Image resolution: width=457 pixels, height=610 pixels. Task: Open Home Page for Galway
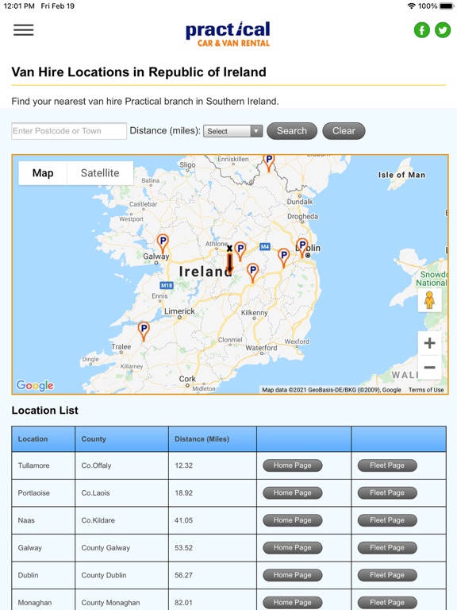click(292, 547)
